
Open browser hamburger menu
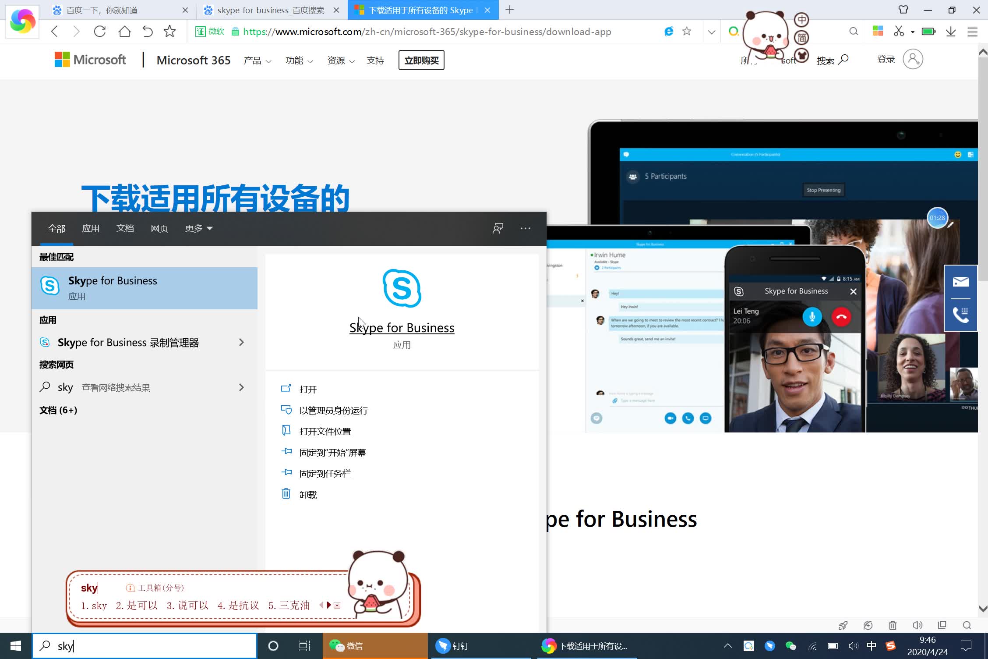pyautogui.click(x=972, y=32)
